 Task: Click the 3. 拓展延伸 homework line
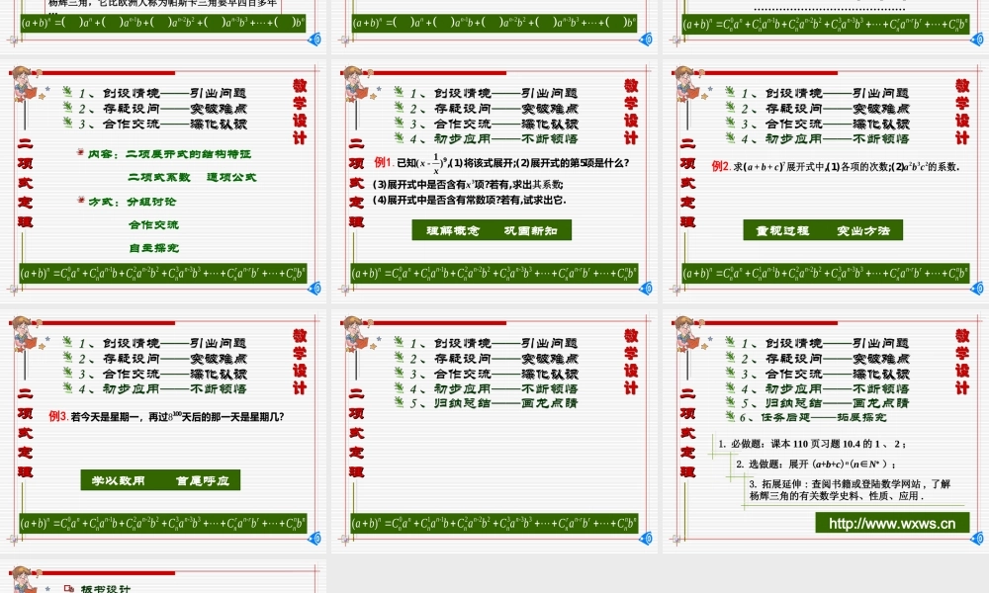[x=850, y=489]
